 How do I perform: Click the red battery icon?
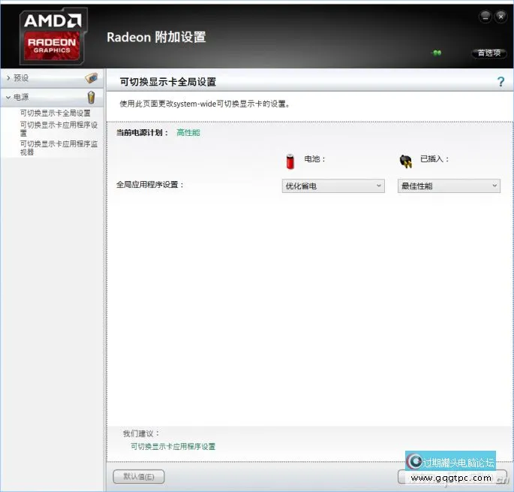point(290,161)
